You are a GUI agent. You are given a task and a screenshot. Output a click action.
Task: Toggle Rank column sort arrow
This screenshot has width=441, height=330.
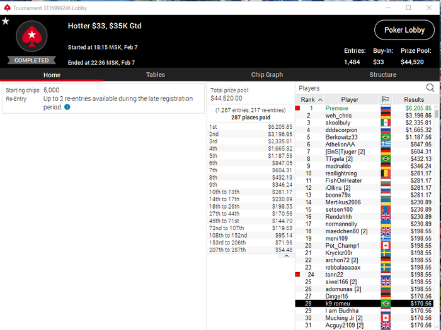320,100
